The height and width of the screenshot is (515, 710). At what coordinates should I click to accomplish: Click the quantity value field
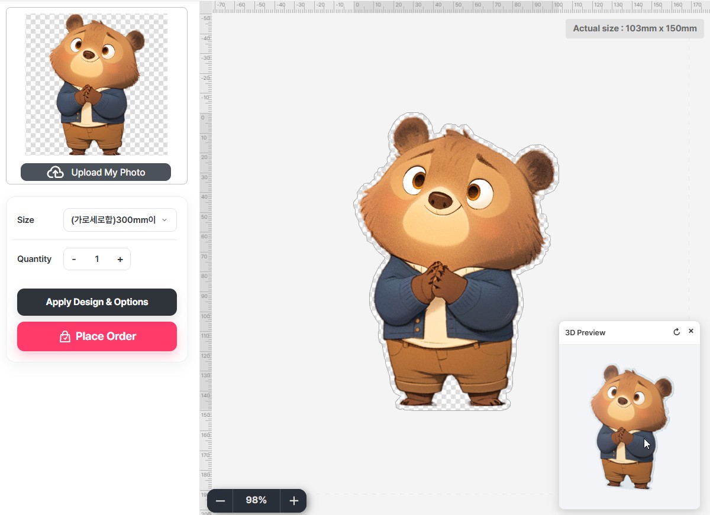pyautogui.click(x=97, y=259)
